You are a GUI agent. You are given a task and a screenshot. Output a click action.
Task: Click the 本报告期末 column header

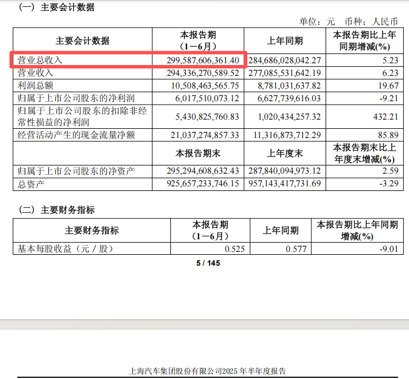(x=197, y=153)
